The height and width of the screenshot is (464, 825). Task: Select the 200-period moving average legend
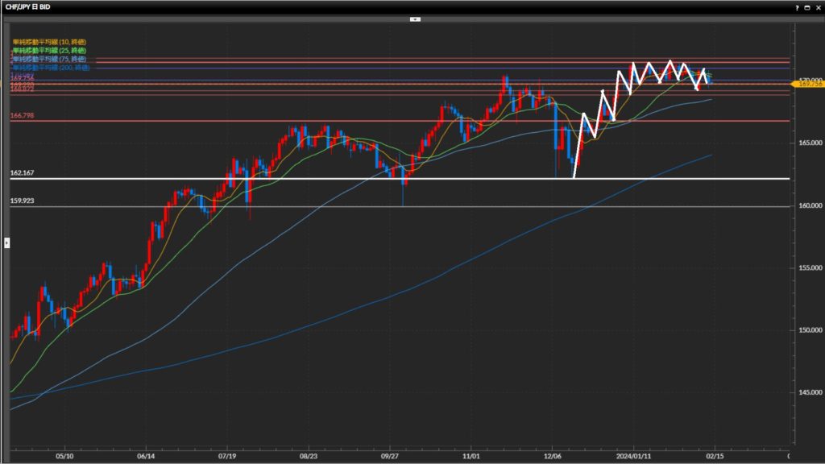coord(50,68)
